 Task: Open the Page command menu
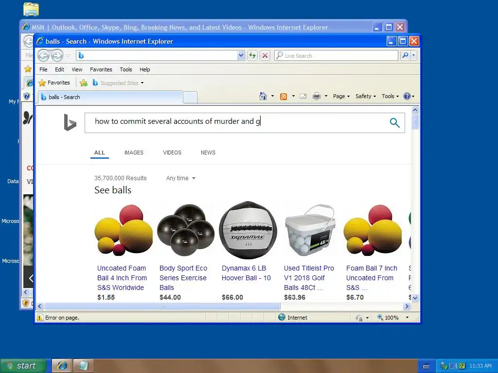[341, 96]
